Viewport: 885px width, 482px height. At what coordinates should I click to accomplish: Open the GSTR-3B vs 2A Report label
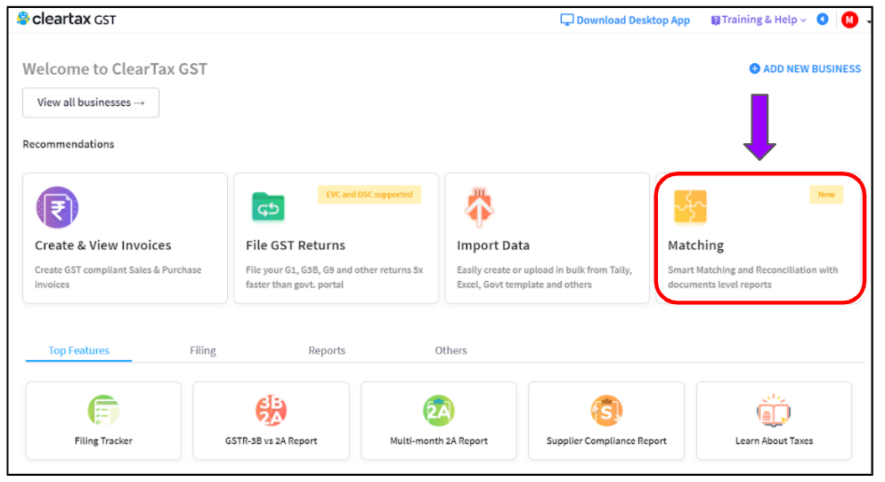click(271, 441)
